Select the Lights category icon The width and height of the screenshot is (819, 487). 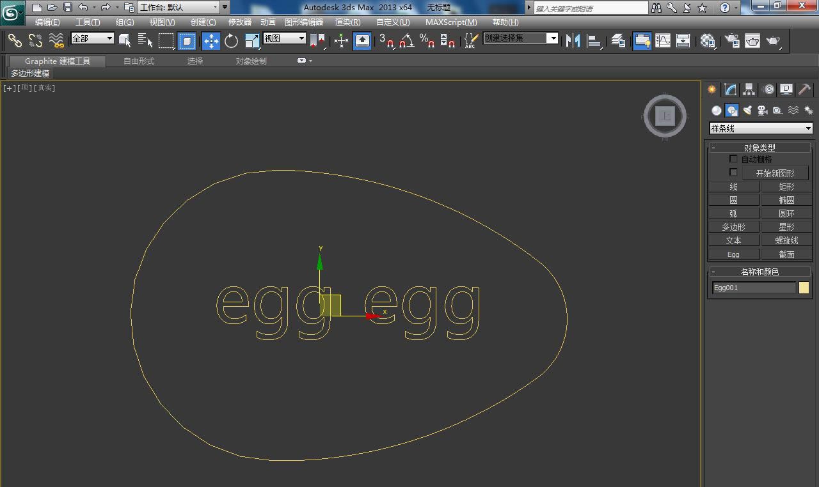click(x=747, y=110)
